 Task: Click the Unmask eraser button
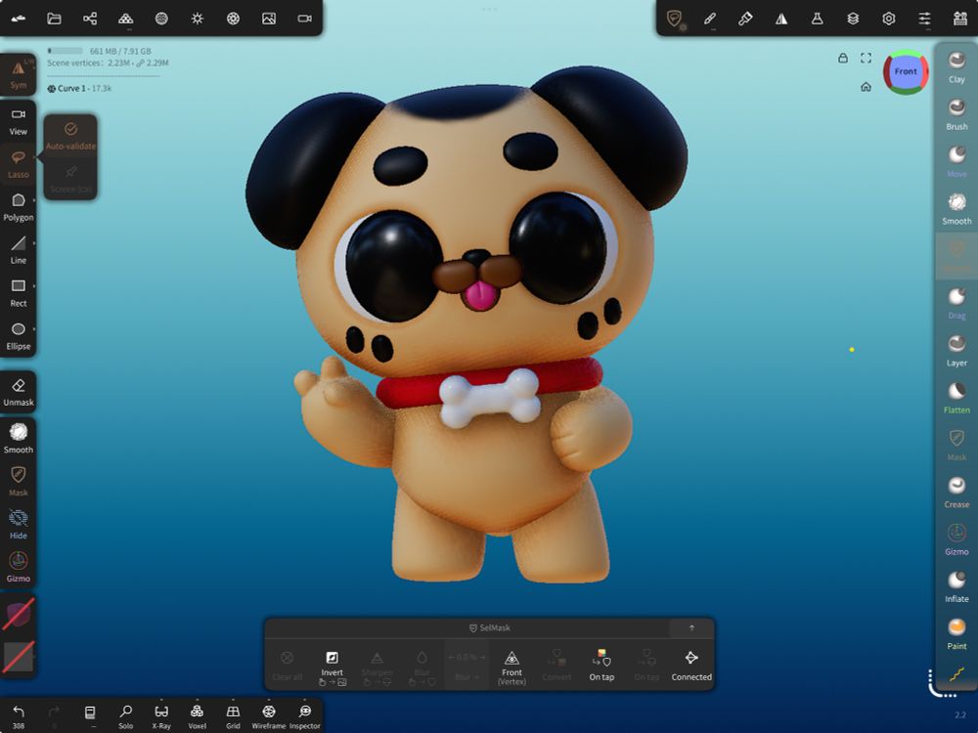tap(18, 392)
